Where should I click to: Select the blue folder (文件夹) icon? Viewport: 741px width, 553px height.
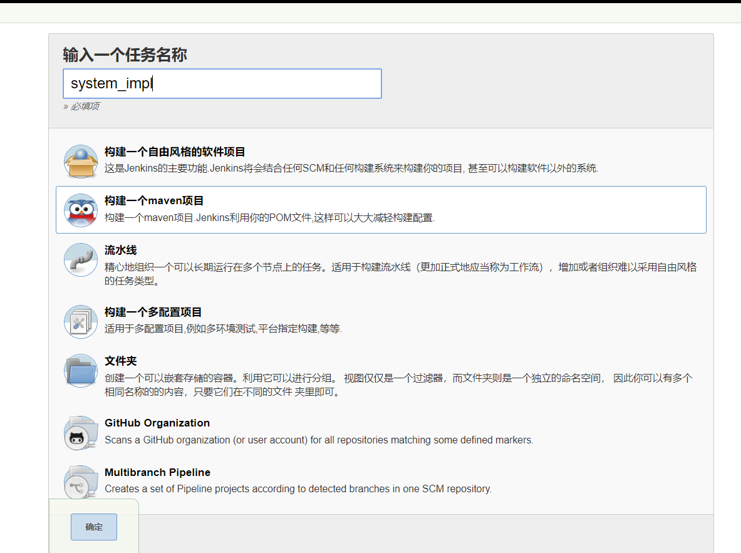click(x=80, y=371)
